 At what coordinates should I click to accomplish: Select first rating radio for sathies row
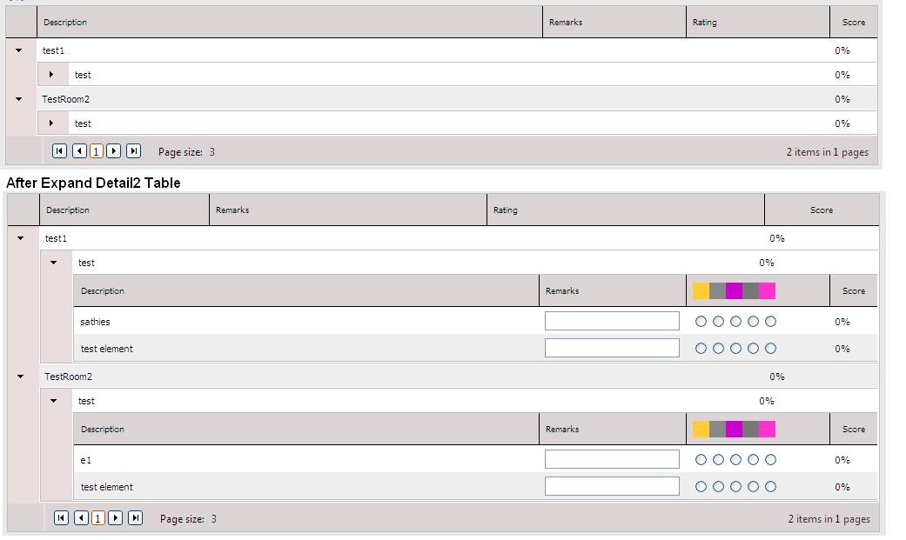(x=701, y=321)
